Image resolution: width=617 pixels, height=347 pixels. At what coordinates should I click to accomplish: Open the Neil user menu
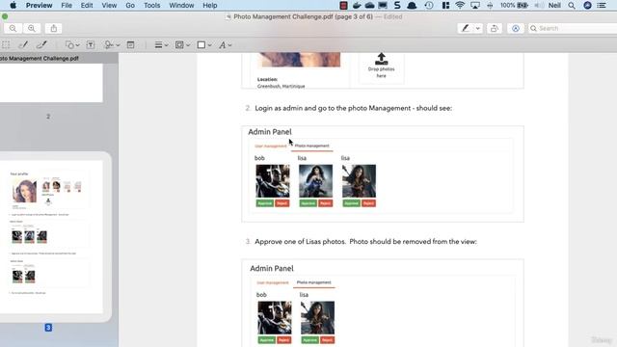coord(554,5)
